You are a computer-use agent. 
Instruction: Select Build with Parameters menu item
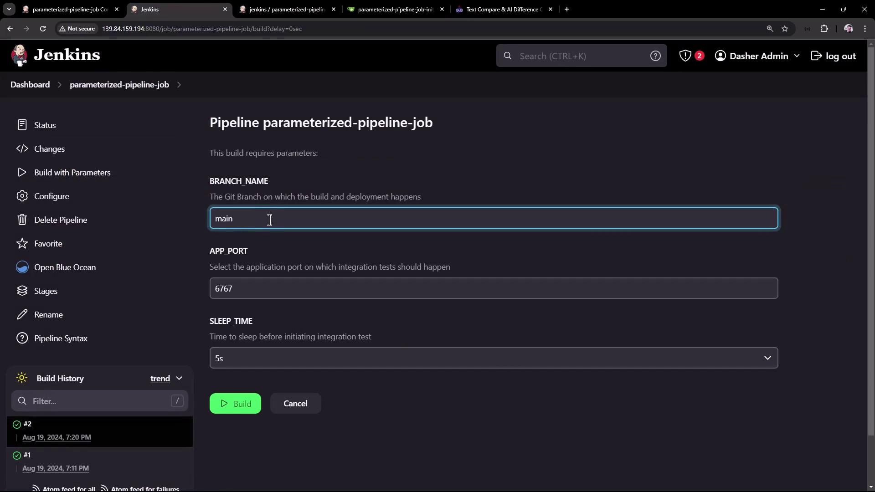pos(72,173)
